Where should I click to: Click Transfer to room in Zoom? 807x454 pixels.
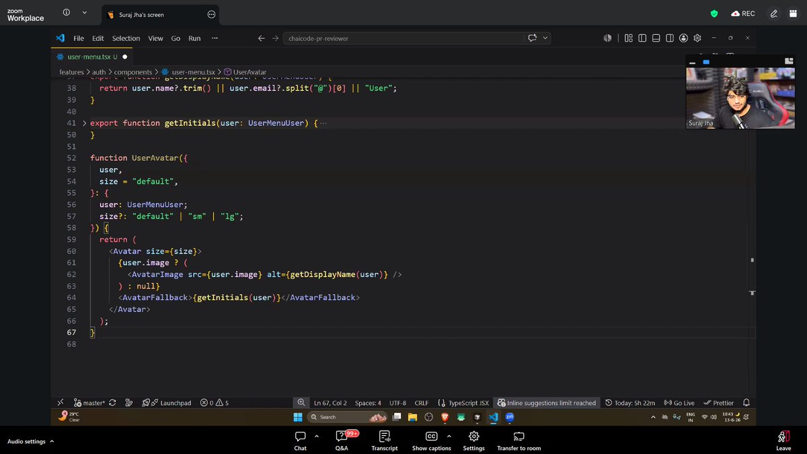(518, 441)
